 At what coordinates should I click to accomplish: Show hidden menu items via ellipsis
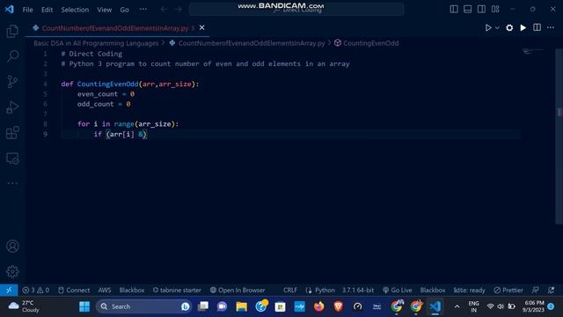click(143, 10)
